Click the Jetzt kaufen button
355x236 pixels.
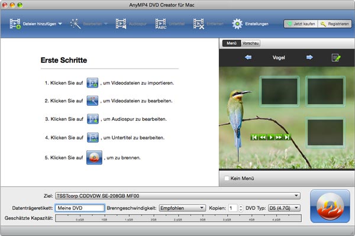[301, 24]
